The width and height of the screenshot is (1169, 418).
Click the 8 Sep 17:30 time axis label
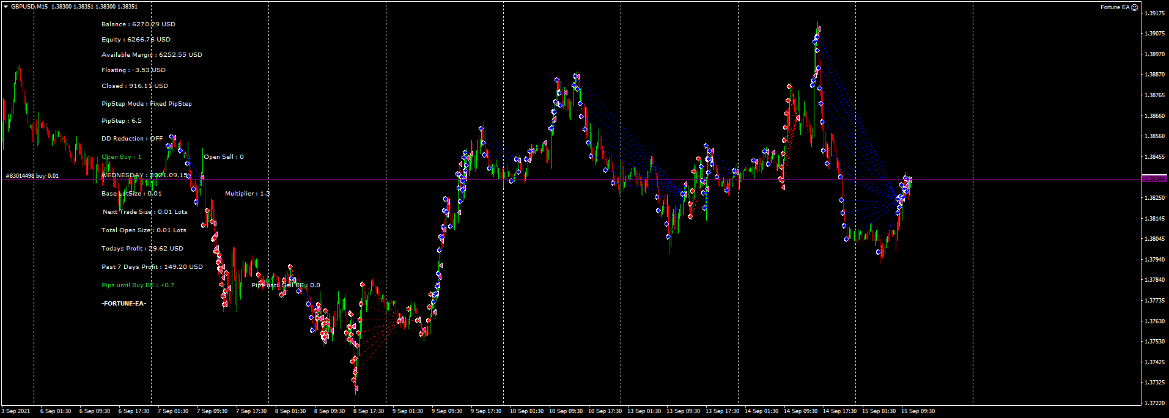click(x=369, y=411)
